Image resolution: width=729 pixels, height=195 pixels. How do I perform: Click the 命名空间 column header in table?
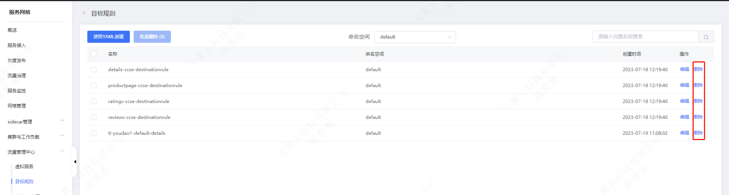tap(375, 54)
